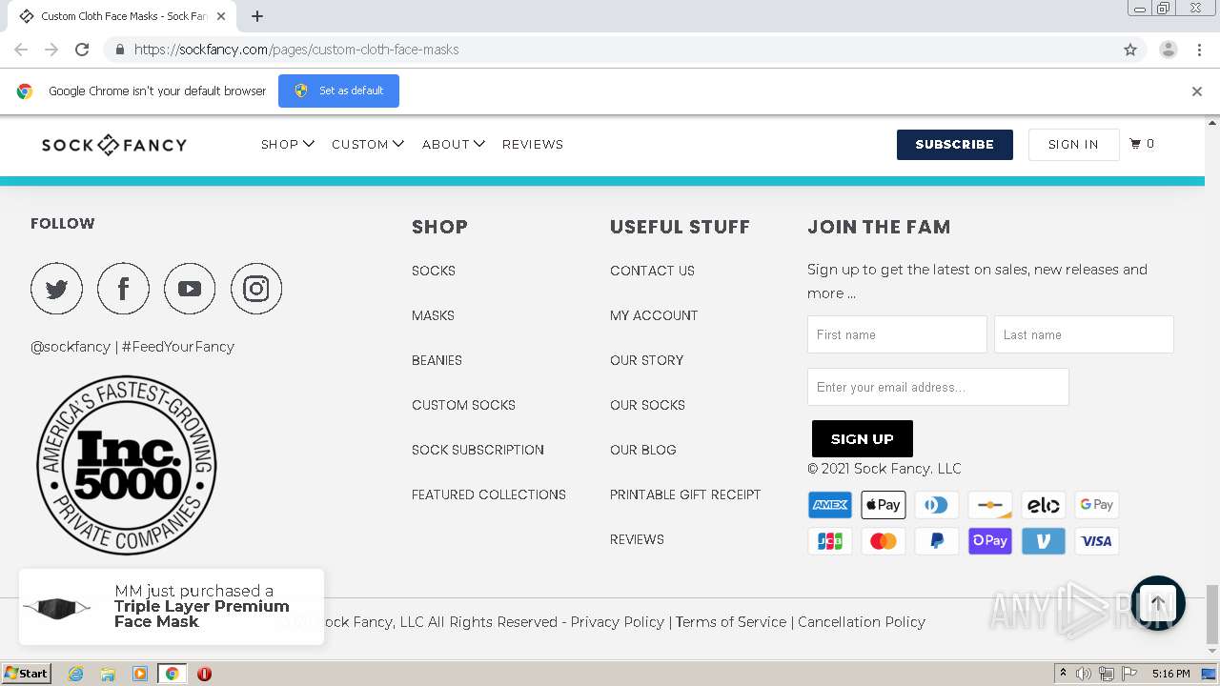The width and height of the screenshot is (1220, 686).
Task: Open the Terms of Service link
Action: [731, 622]
